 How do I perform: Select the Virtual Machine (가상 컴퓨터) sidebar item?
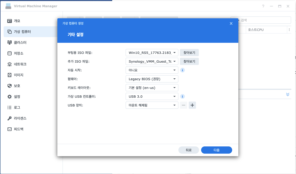tap(31, 32)
